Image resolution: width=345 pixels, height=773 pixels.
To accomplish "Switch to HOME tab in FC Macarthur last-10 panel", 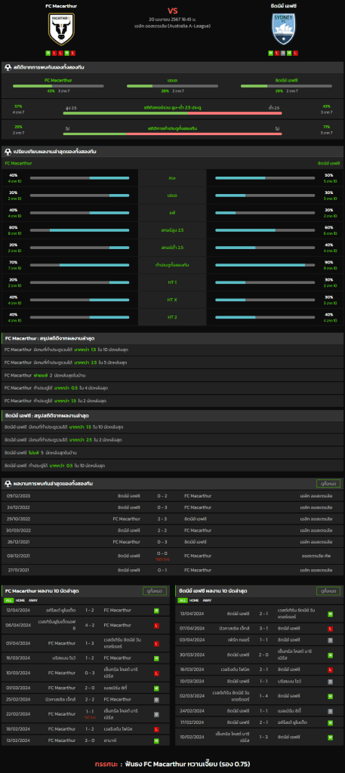I will (x=20, y=600).
